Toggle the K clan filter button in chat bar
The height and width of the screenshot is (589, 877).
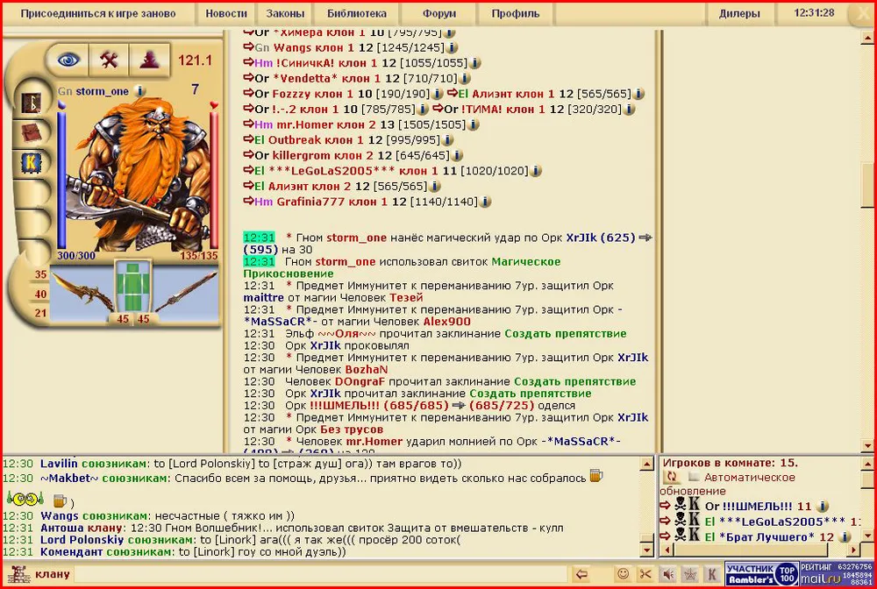(712, 574)
